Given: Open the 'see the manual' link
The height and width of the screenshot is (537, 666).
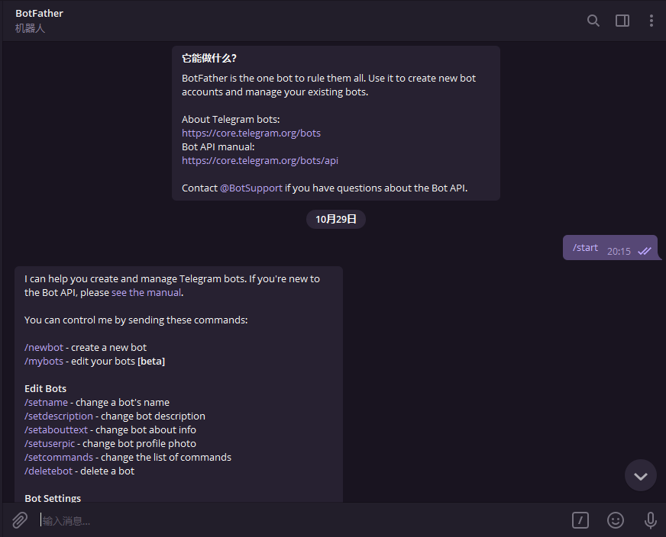Looking at the screenshot, I should [147, 292].
